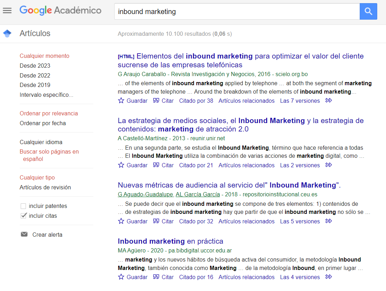
Task: Open the hamburger main menu
Action: (7, 10)
